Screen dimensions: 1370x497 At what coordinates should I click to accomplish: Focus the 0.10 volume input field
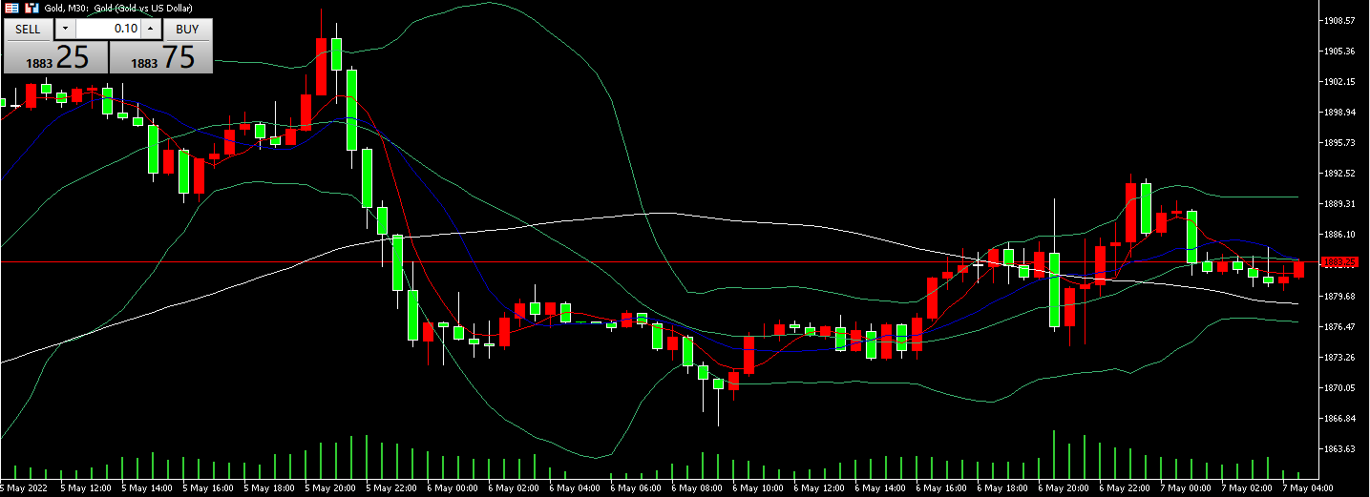coord(107,29)
